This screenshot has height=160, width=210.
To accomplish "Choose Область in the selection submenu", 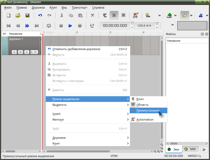I will click(x=148, y=105).
